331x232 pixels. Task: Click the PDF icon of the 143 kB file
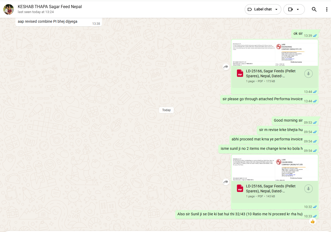(x=240, y=188)
